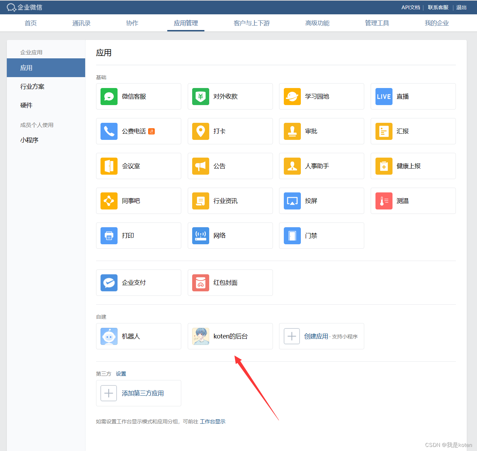This screenshot has height=451, width=477.
Task: Open the 机器人 robot icon
Action: click(x=109, y=336)
